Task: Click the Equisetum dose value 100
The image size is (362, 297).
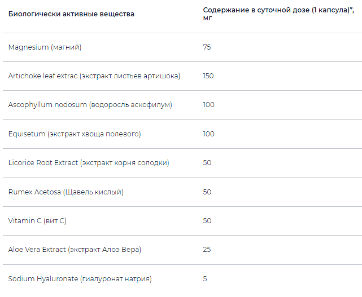Action: [x=208, y=134]
